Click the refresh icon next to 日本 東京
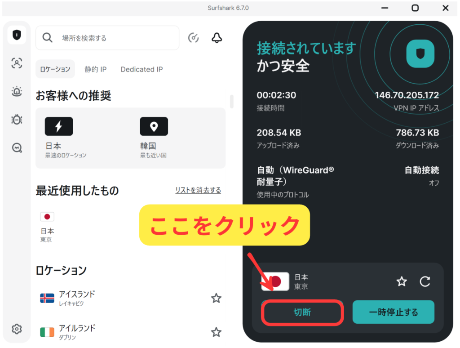This screenshot has width=460, height=348. [425, 281]
